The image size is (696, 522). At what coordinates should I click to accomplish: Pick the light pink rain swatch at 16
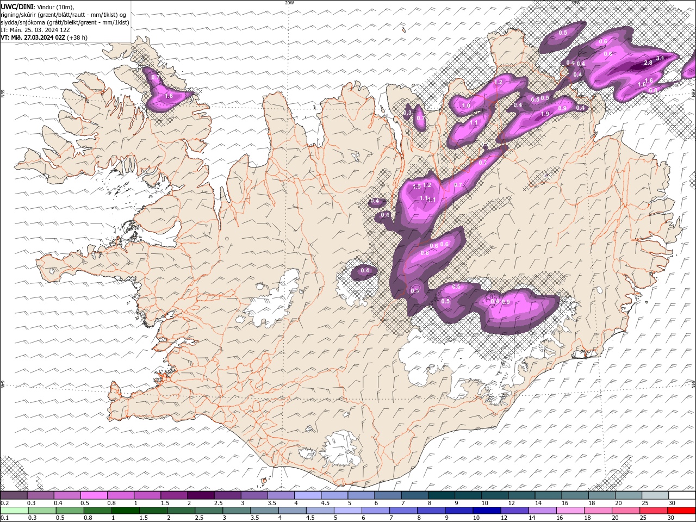(570, 511)
